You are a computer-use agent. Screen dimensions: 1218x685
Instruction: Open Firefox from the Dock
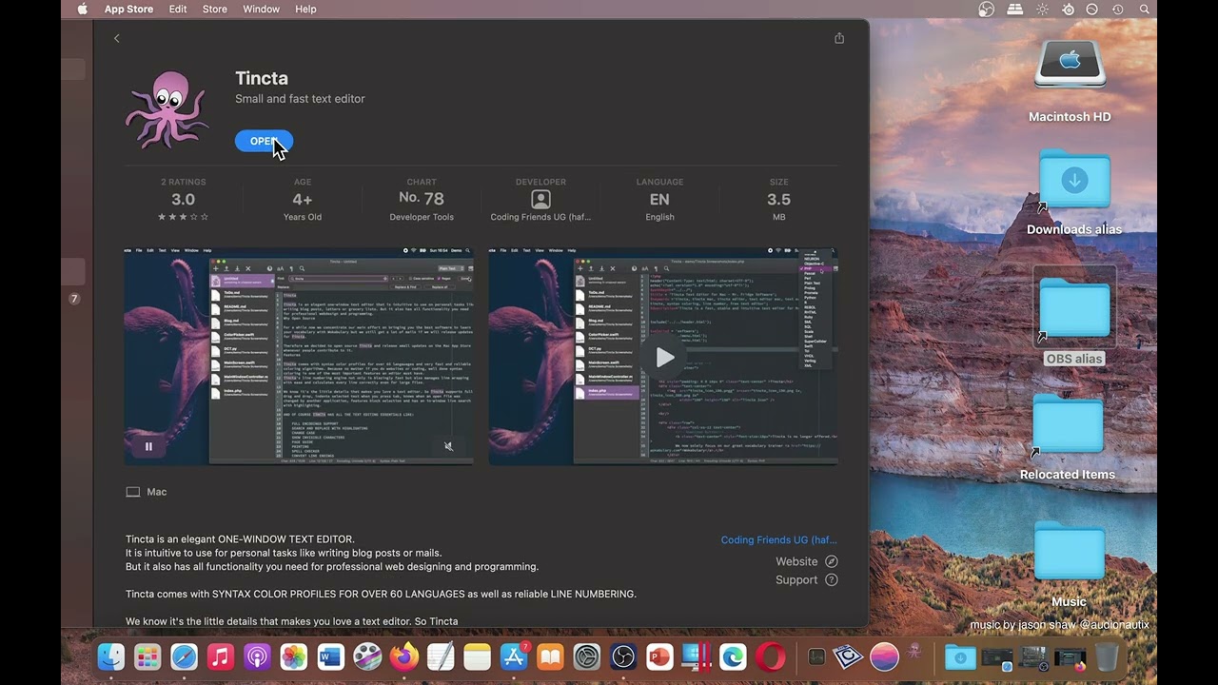403,656
